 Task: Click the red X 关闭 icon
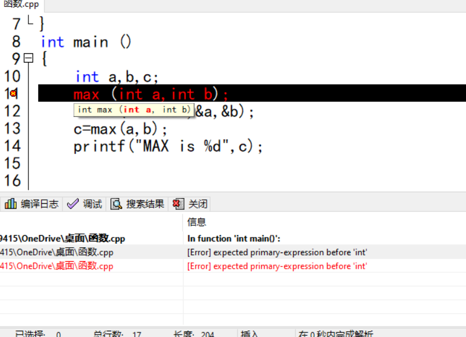pyautogui.click(x=178, y=204)
